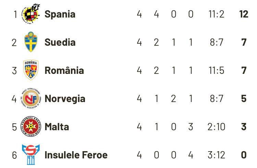
Task: Click Spania's 12 points total
Action: (244, 14)
